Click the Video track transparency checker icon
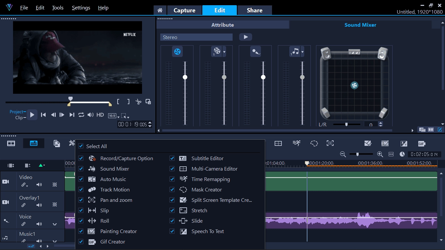The height and width of the screenshot is (250, 445). point(55,185)
